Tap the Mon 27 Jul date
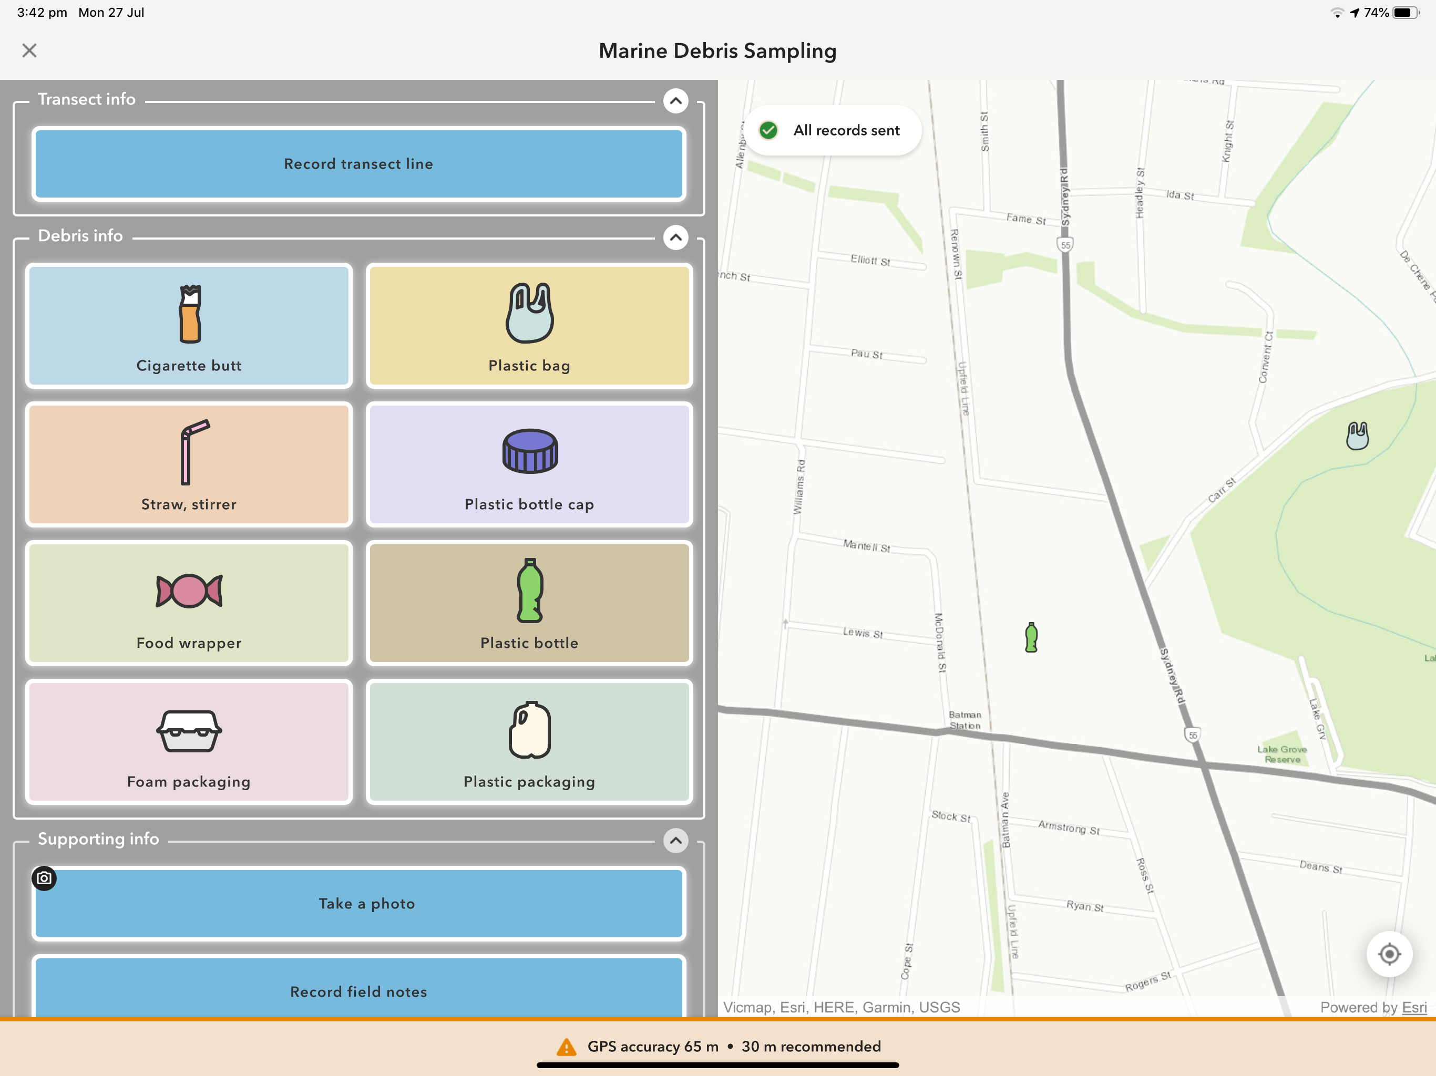Screen dimensions: 1436x1076 point(111,12)
